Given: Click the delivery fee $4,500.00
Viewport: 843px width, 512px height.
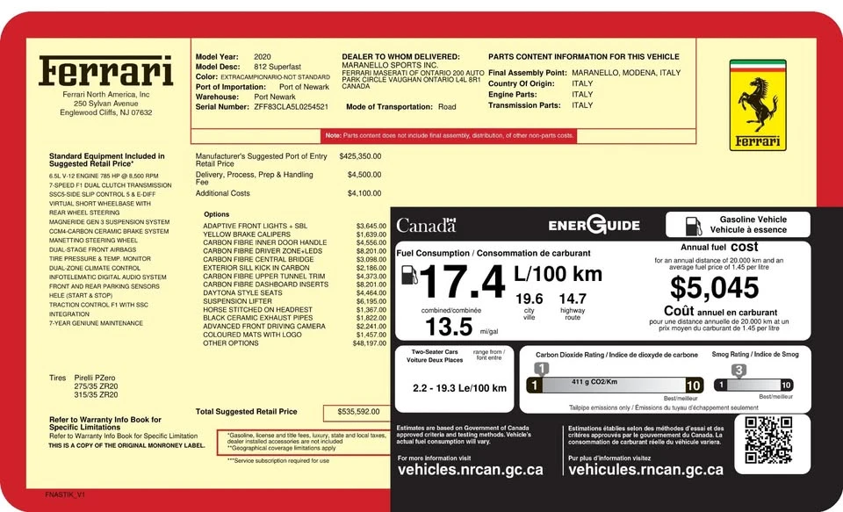Looking at the screenshot, I should 364,174.
